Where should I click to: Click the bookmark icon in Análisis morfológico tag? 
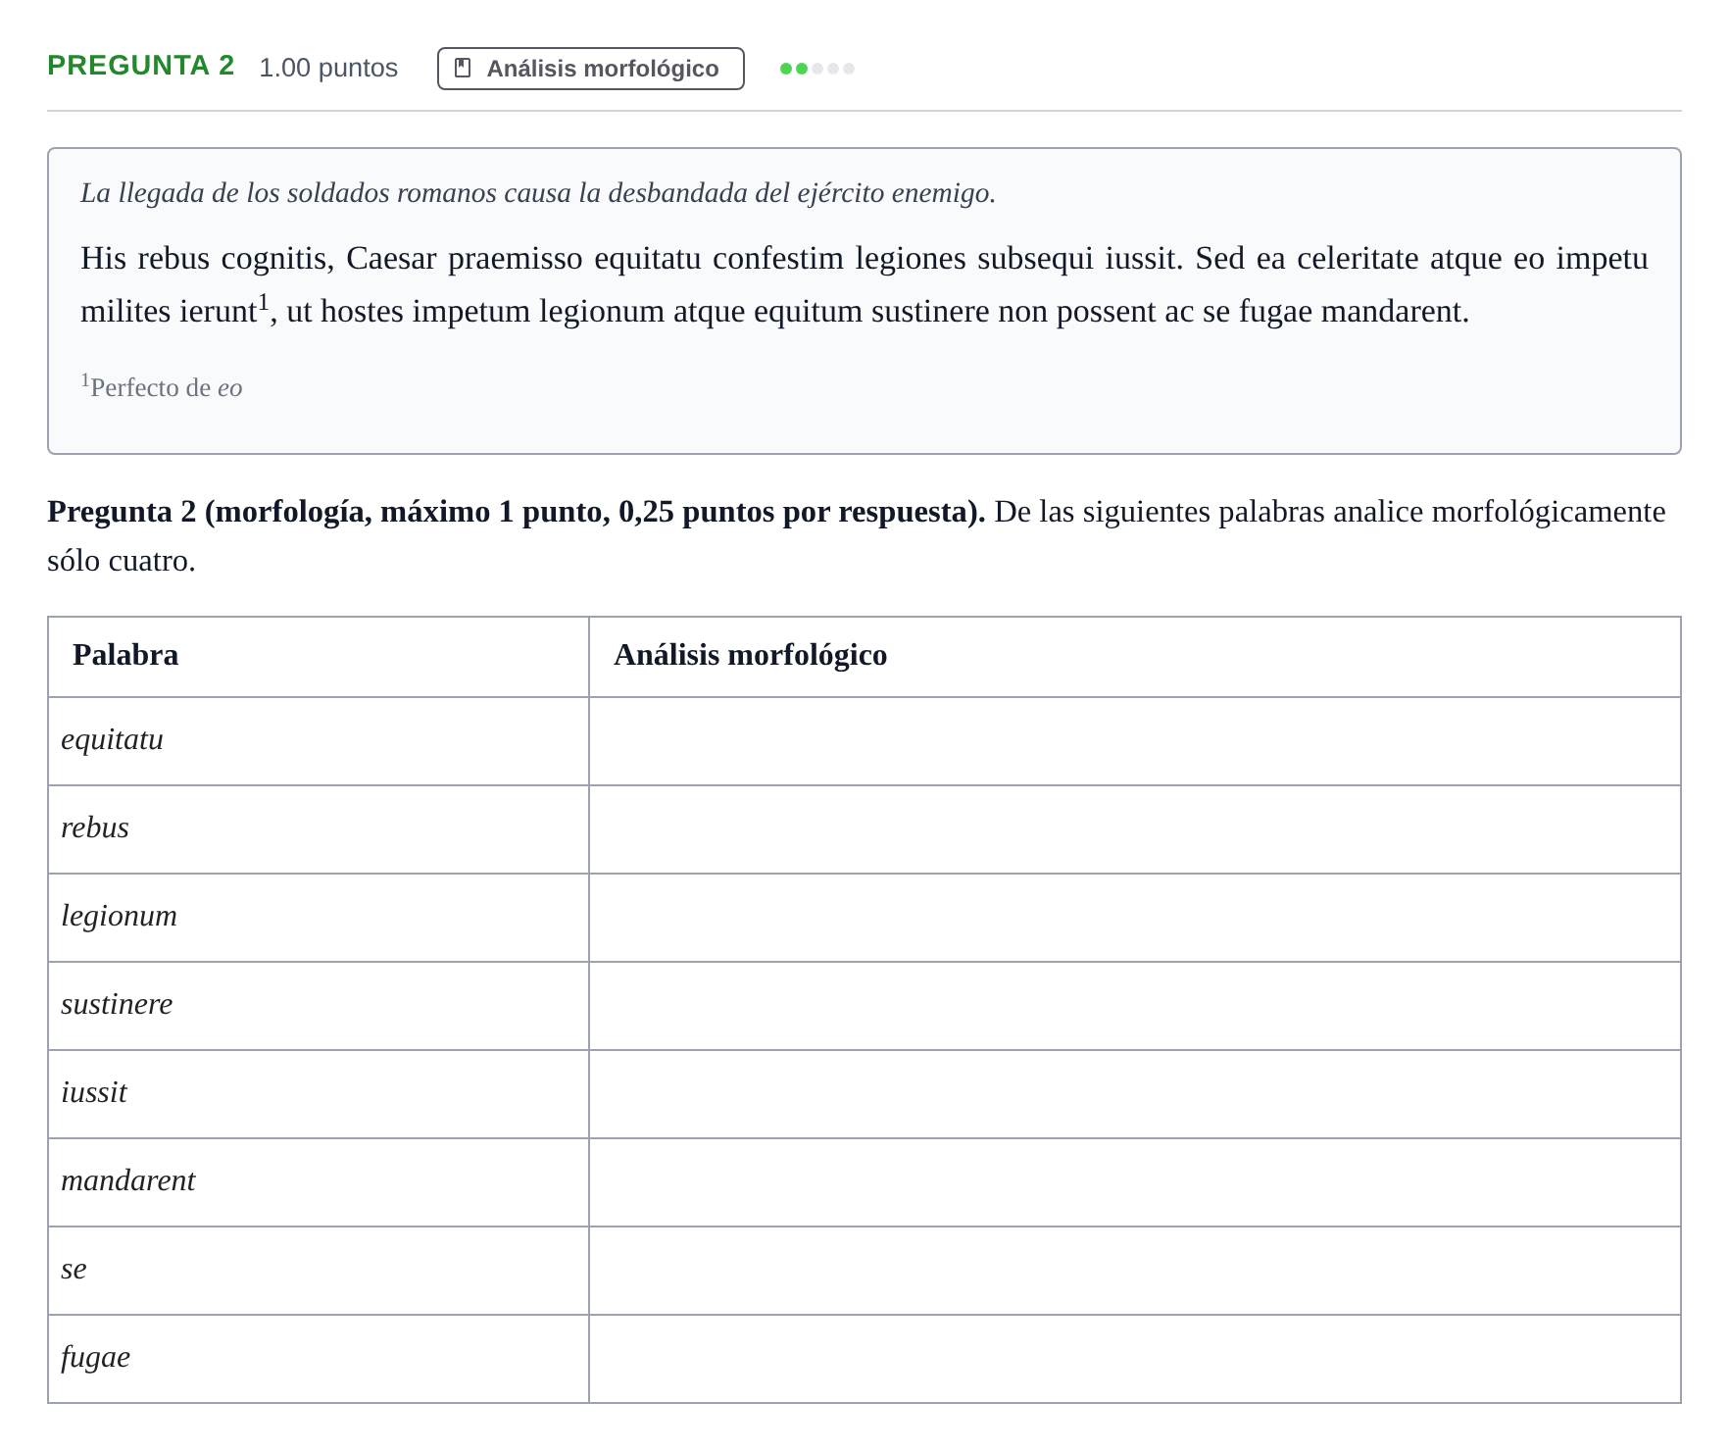464,68
